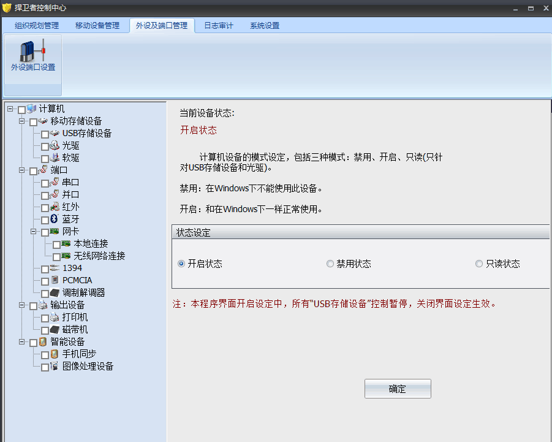The image size is (552, 442).
Task: Select 手机同步 tree row label
Action: pos(79,354)
